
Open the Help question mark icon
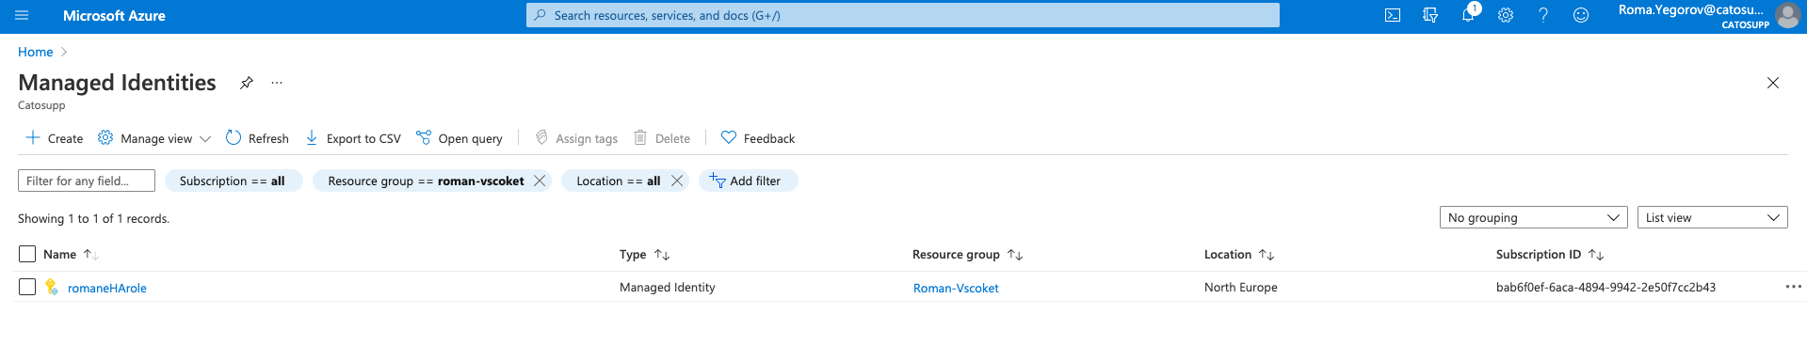(x=1543, y=15)
